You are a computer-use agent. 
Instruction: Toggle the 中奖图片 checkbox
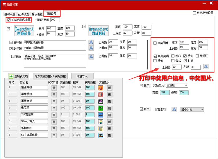(x=155, y=43)
